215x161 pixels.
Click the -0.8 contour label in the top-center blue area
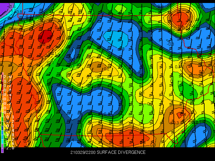point(121,49)
